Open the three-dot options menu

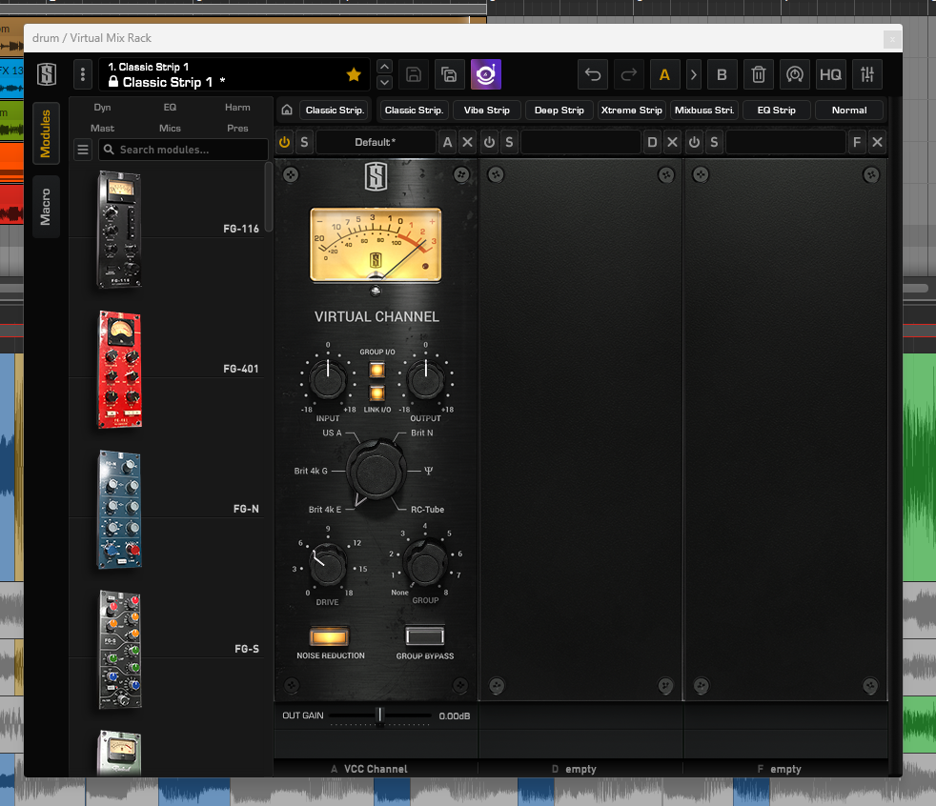[83, 74]
